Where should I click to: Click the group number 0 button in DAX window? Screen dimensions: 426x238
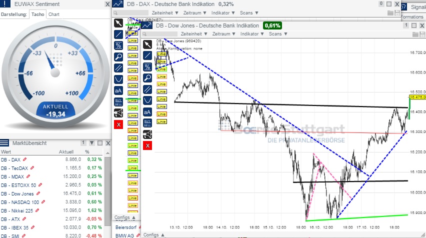(381, 4)
